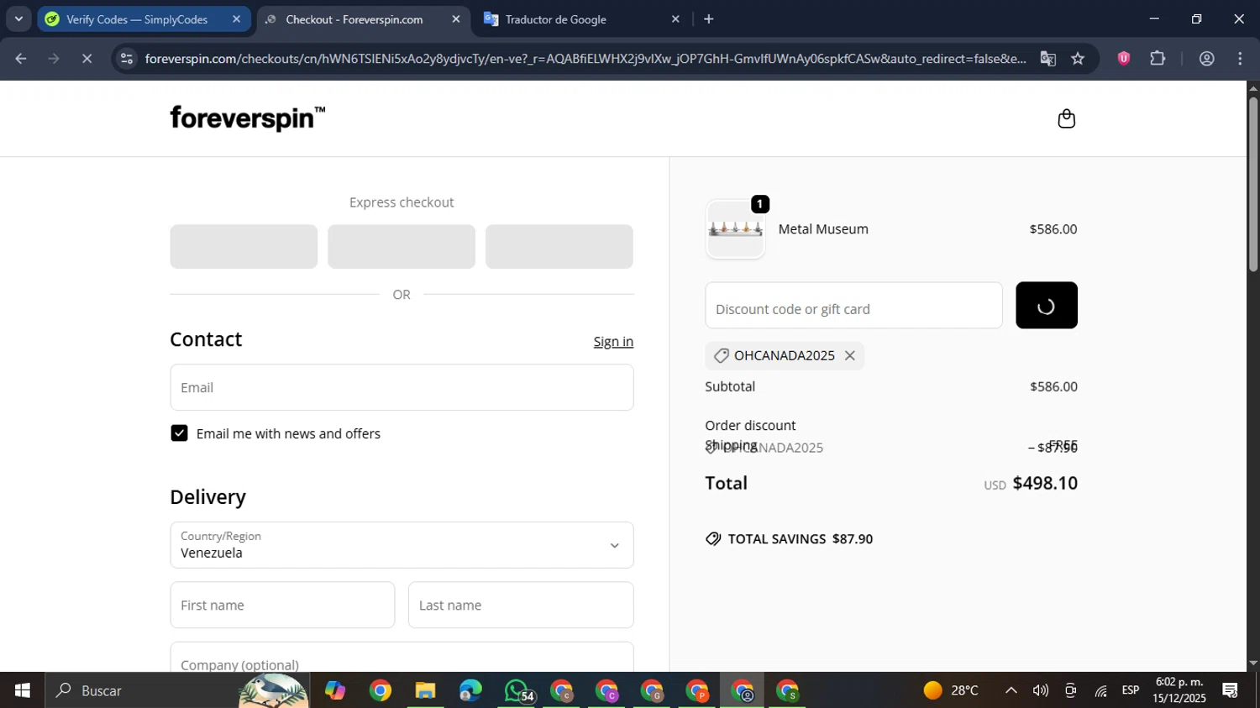This screenshot has width=1260, height=708.
Task: Open the notifications center icon
Action: (1231, 690)
